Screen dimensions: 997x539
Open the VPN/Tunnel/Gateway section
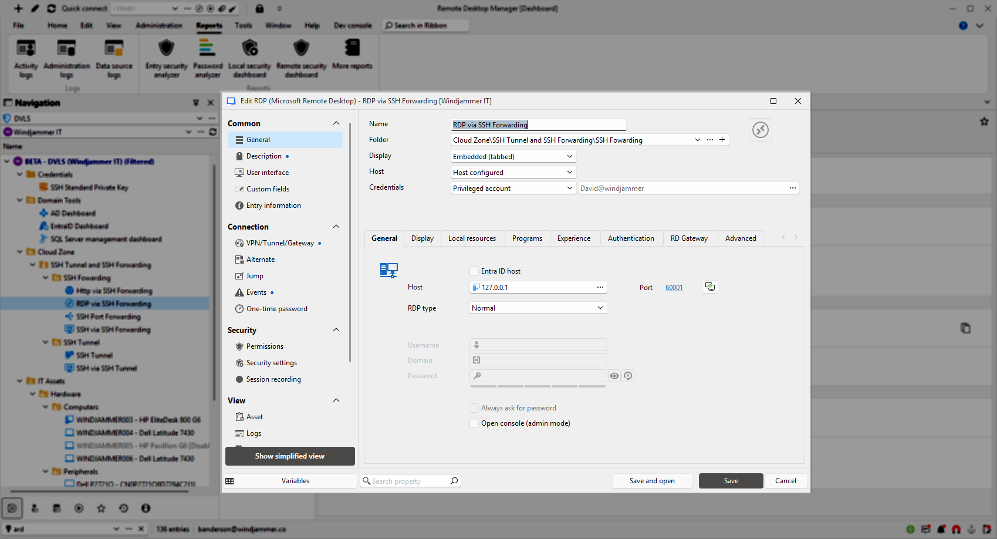click(280, 243)
